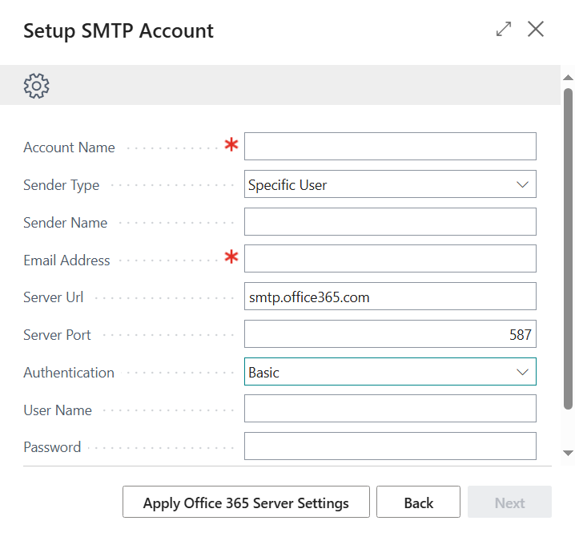Click the Sender Type field label

coord(62,185)
